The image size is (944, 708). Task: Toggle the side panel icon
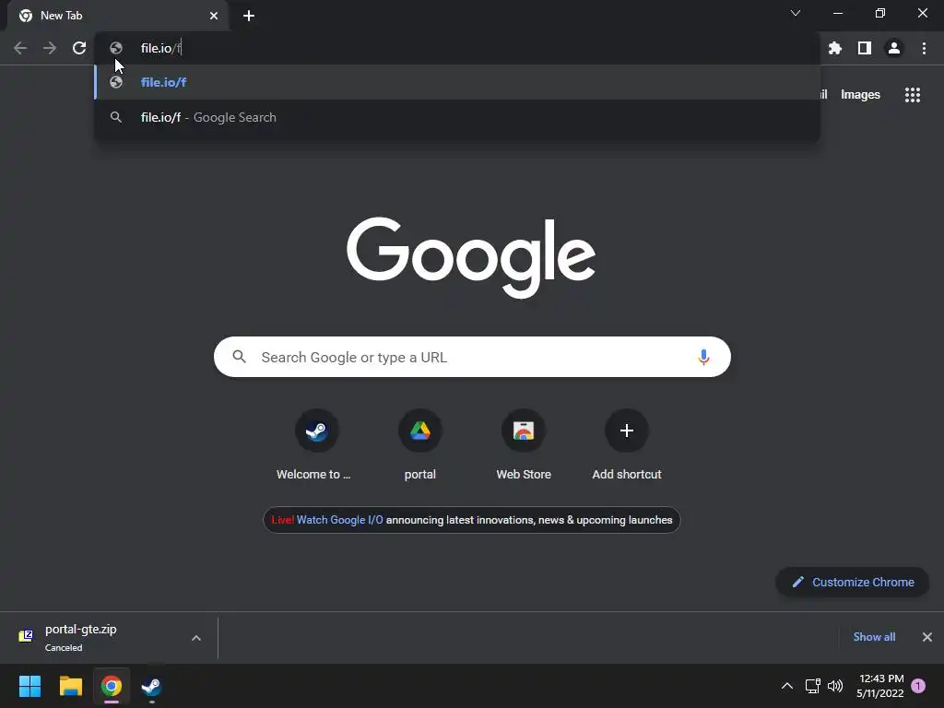[x=864, y=48]
